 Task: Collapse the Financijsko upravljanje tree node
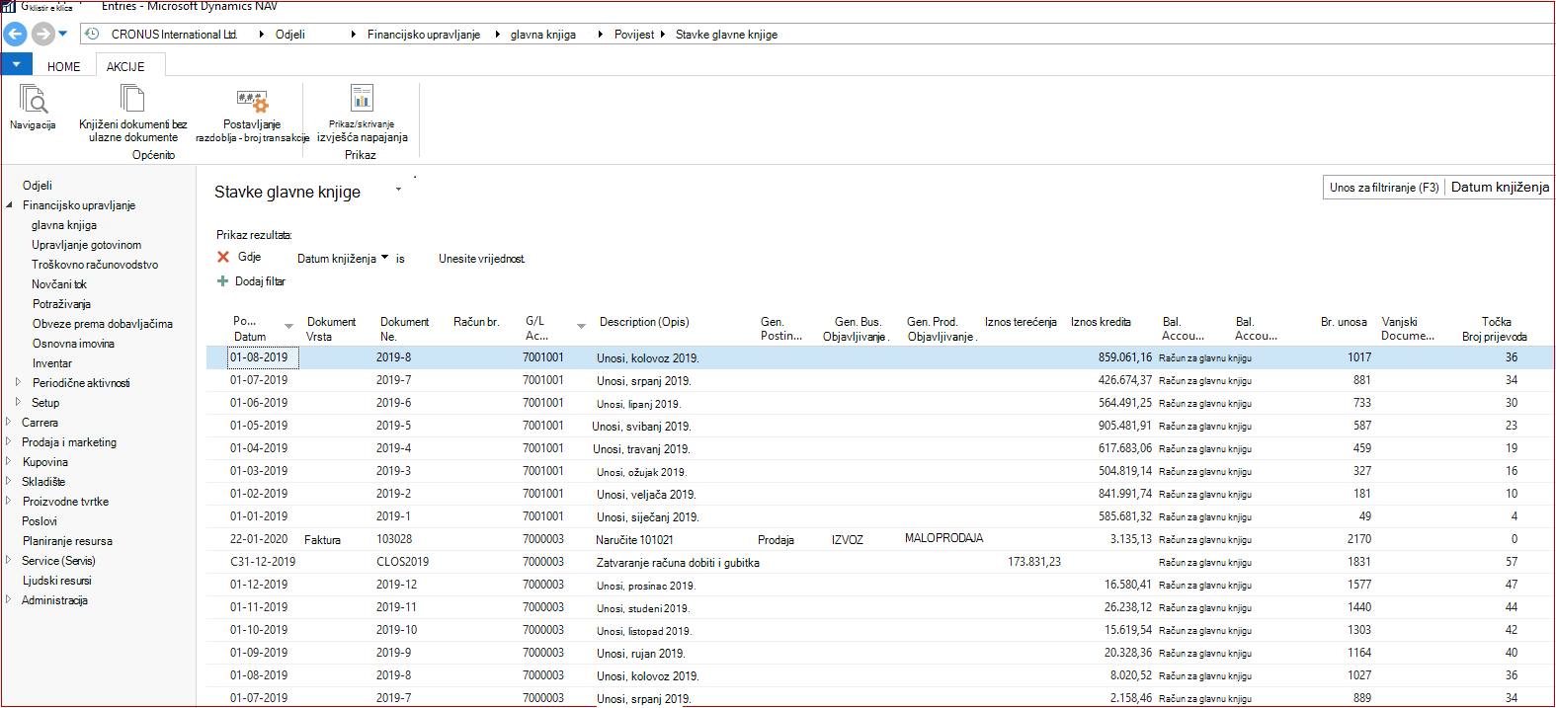point(10,205)
